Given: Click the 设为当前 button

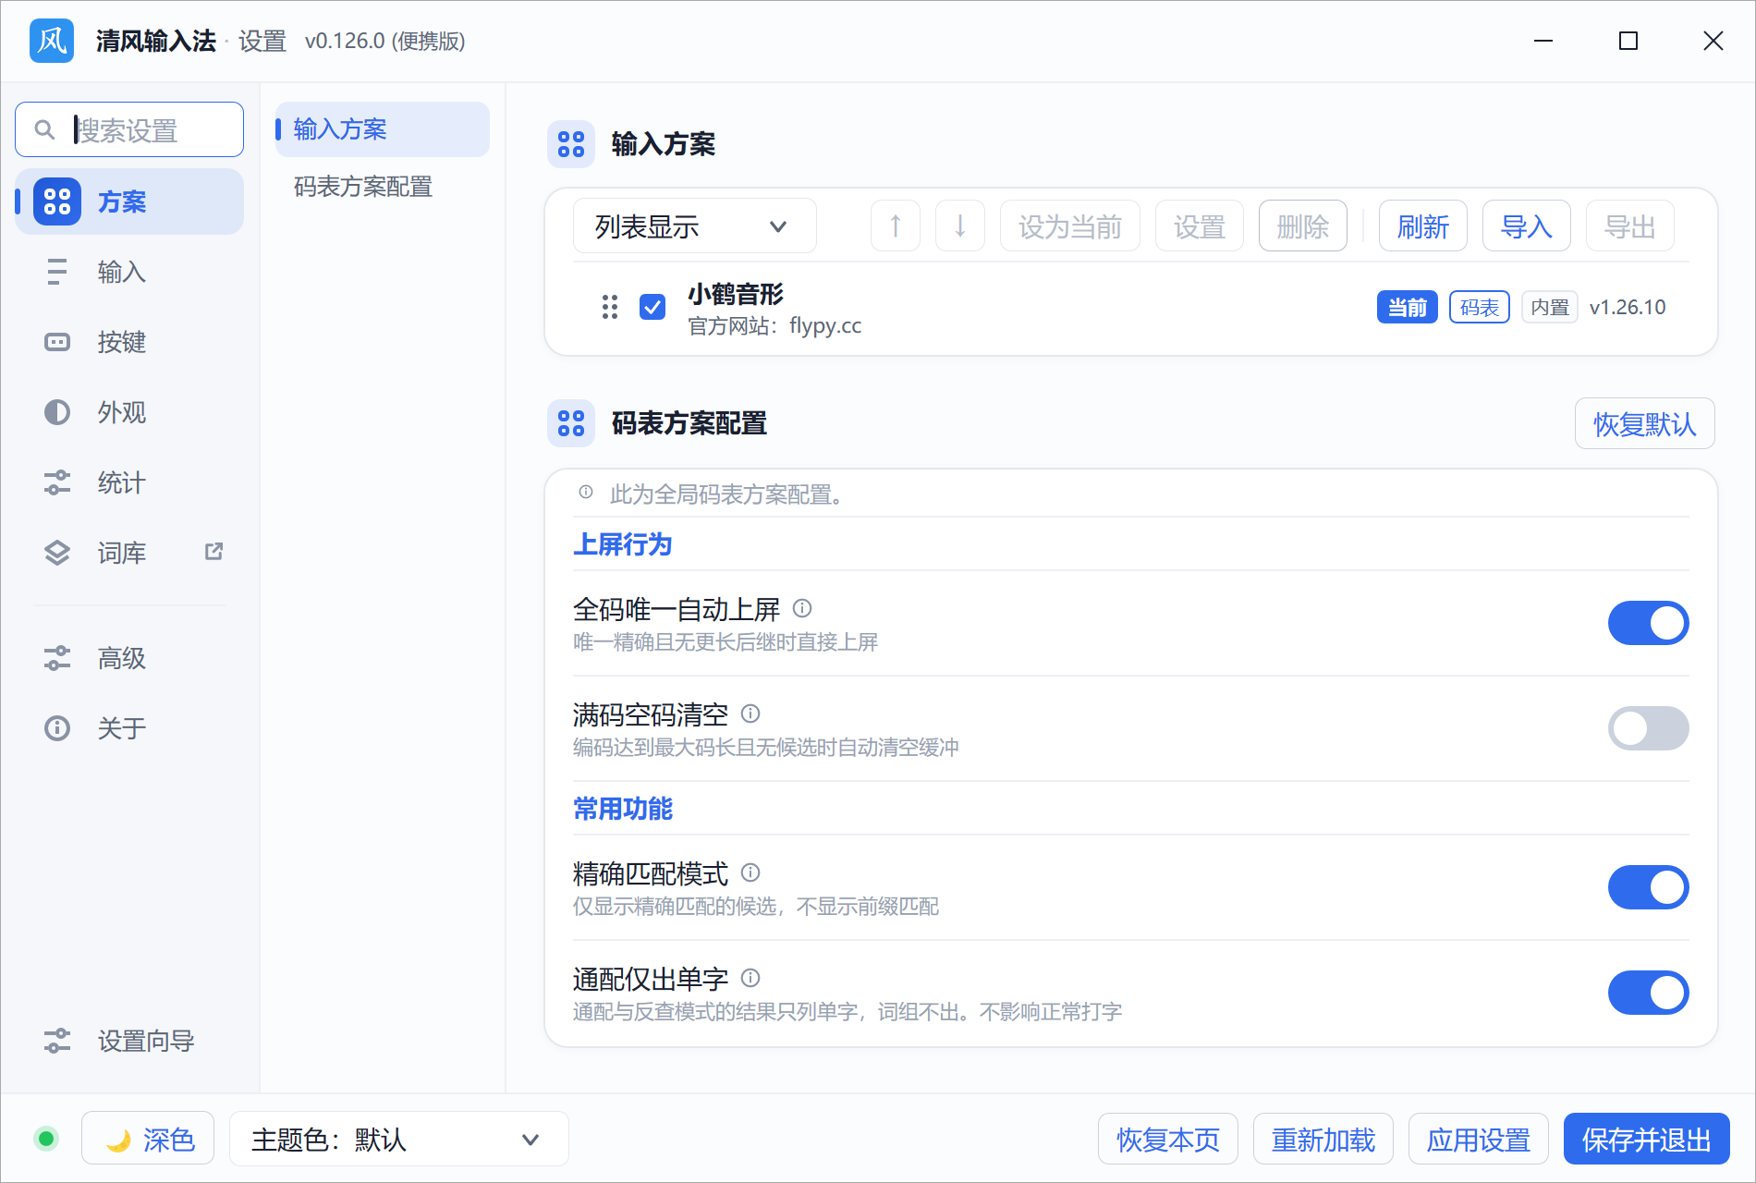Looking at the screenshot, I should pos(1070,226).
